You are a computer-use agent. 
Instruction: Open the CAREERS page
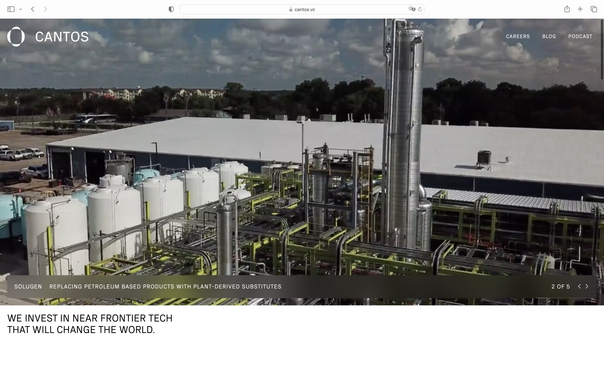pyautogui.click(x=518, y=36)
